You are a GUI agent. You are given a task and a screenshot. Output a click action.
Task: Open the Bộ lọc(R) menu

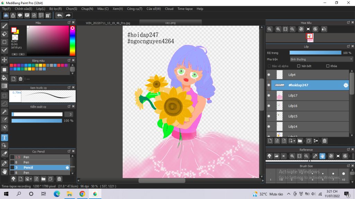(x=55, y=9)
